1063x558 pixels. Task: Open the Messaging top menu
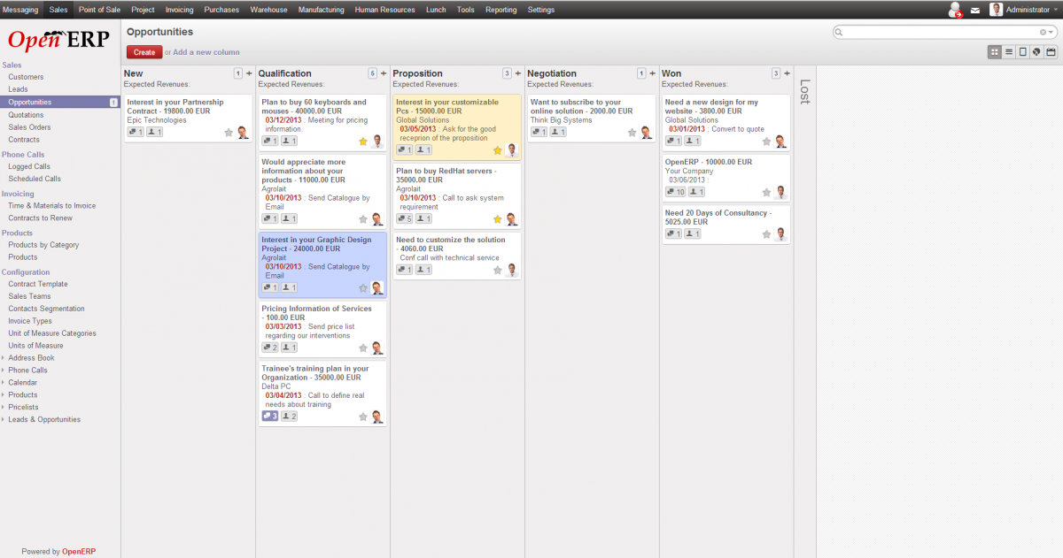point(20,10)
